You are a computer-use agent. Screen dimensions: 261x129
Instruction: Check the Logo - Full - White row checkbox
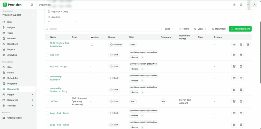click(47, 125)
